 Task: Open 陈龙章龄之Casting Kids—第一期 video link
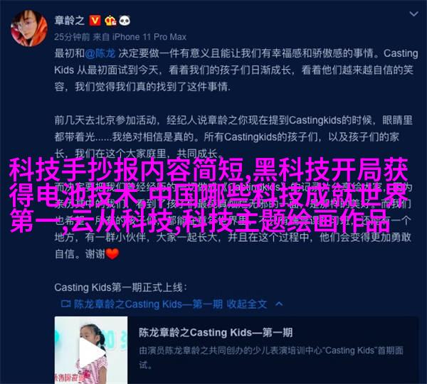pos(148,304)
